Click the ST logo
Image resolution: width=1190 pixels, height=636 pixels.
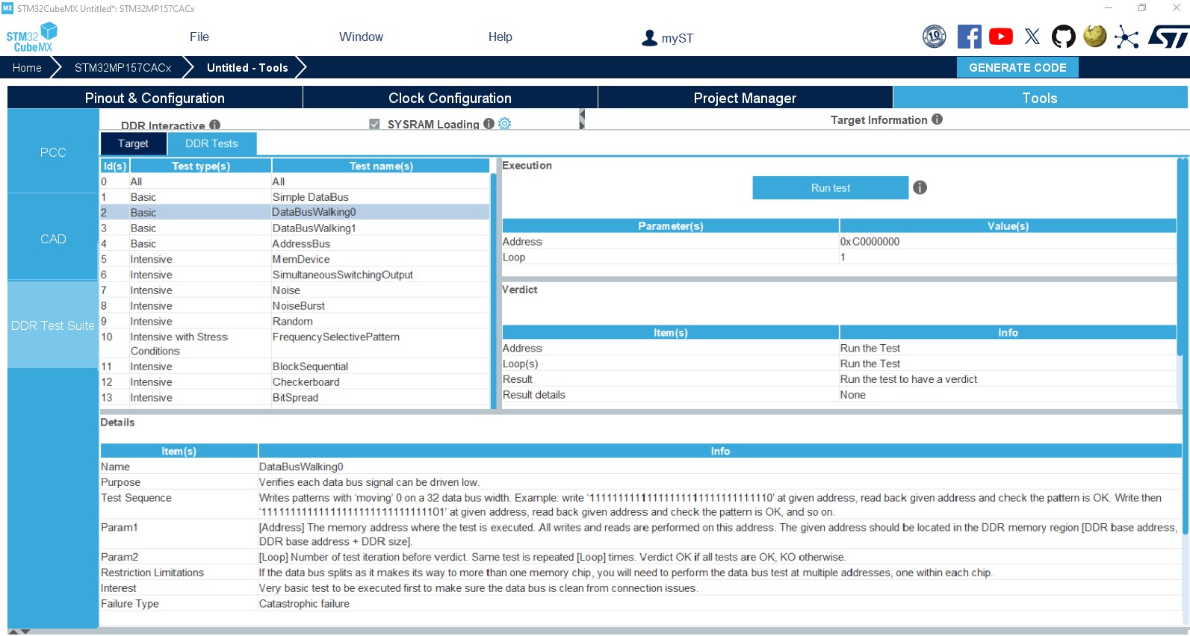1168,37
